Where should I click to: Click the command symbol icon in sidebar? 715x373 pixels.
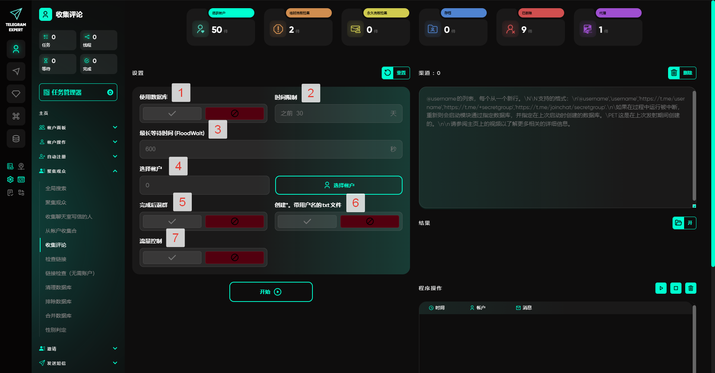[x=16, y=116]
